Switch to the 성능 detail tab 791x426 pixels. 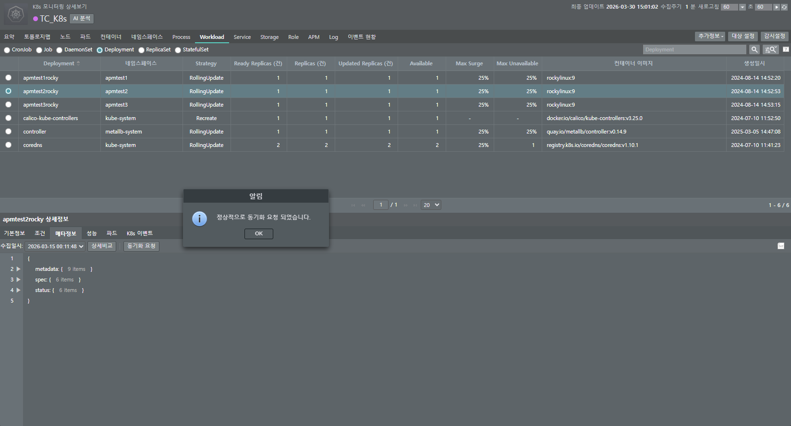pyautogui.click(x=91, y=233)
